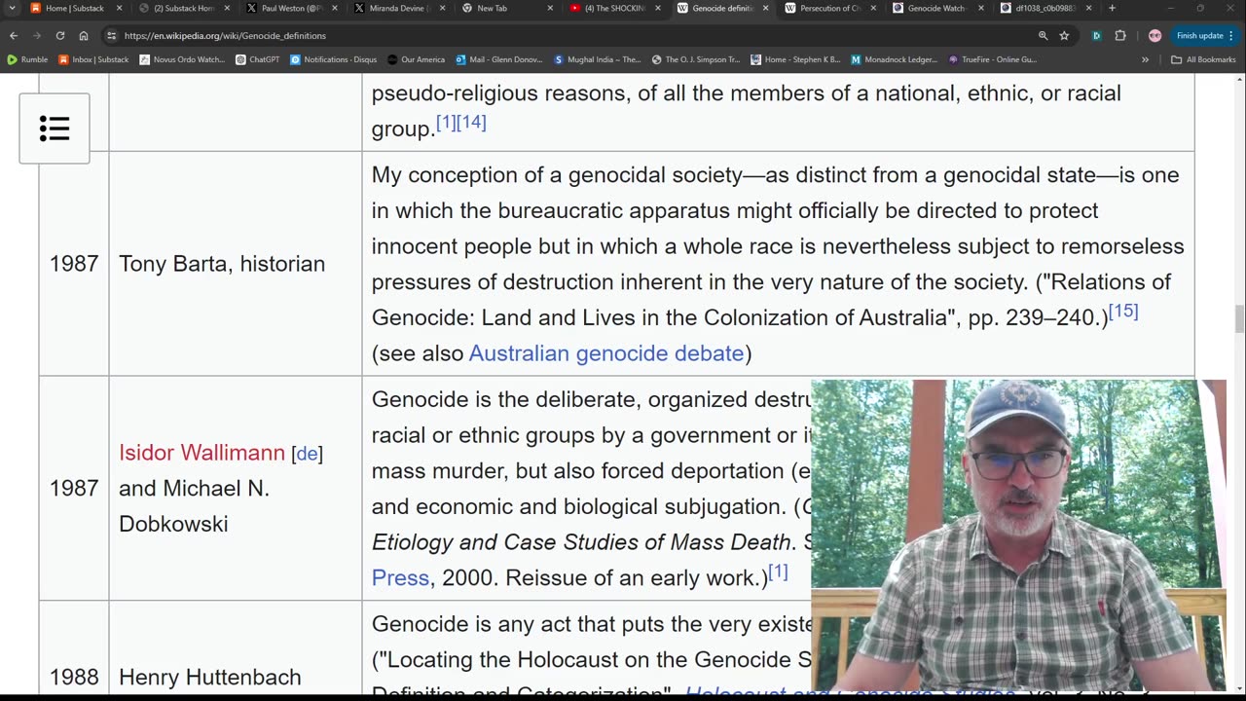Viewport: 1246px width, 701px height.
Task: Reload the Wikipedia page
Action: point(60,36)
